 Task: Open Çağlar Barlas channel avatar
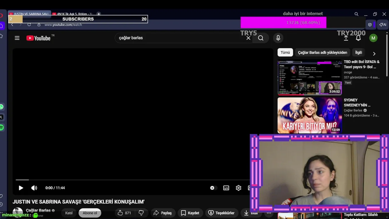click(18, 213)
